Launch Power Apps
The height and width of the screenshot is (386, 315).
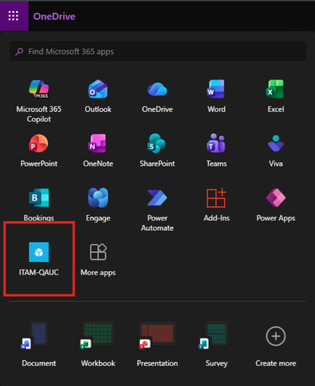(x=276, y=199)
